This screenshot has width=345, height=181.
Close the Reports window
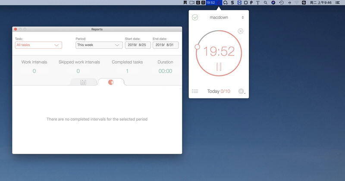coord(16,29)
